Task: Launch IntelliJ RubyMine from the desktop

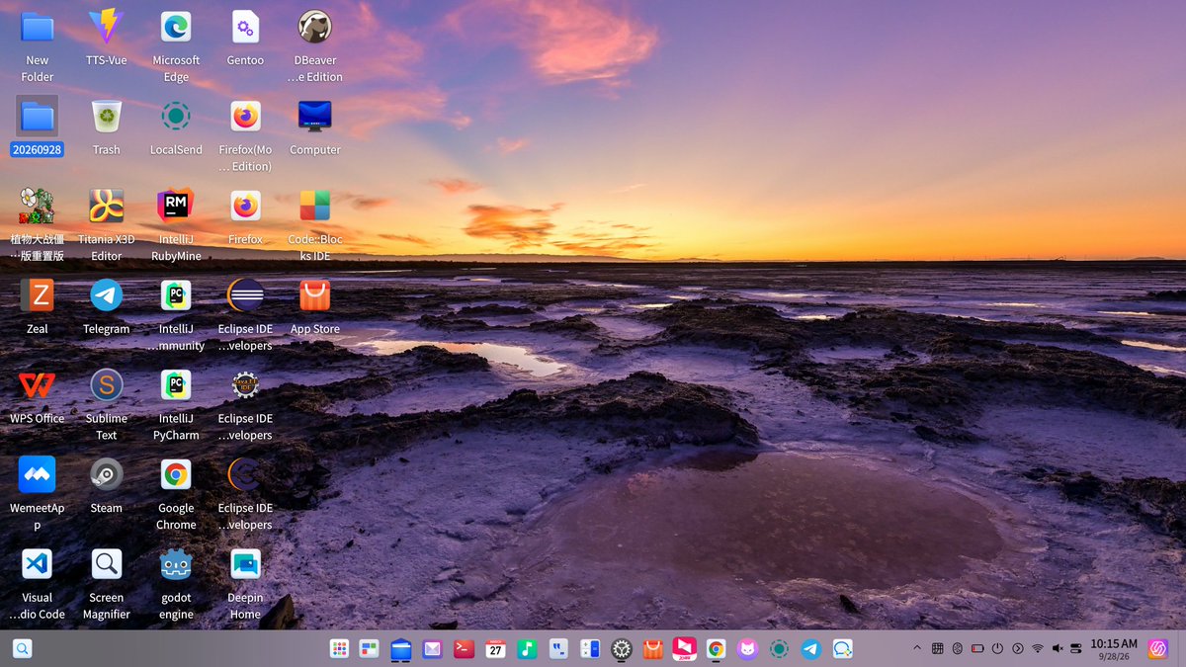Action: tap(176, 206)
